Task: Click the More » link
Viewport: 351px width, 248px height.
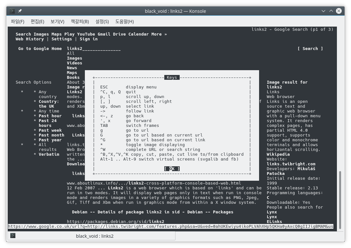Action: click(x=159, y=34)
